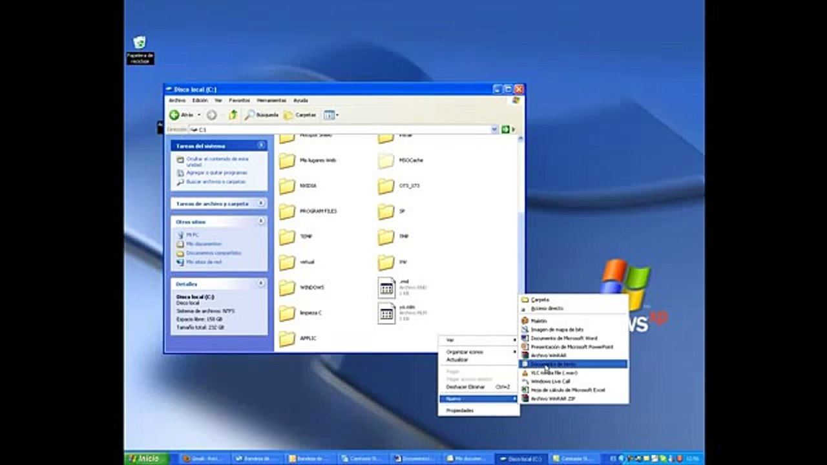
Task: Collapse the Otros sitios panel
Action: coord(261,222)
